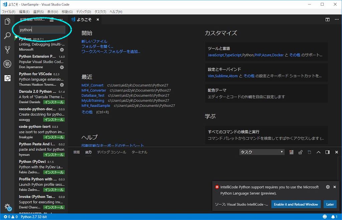
Task: Open the notification settings gear dropdown
Action: [328, 187]
